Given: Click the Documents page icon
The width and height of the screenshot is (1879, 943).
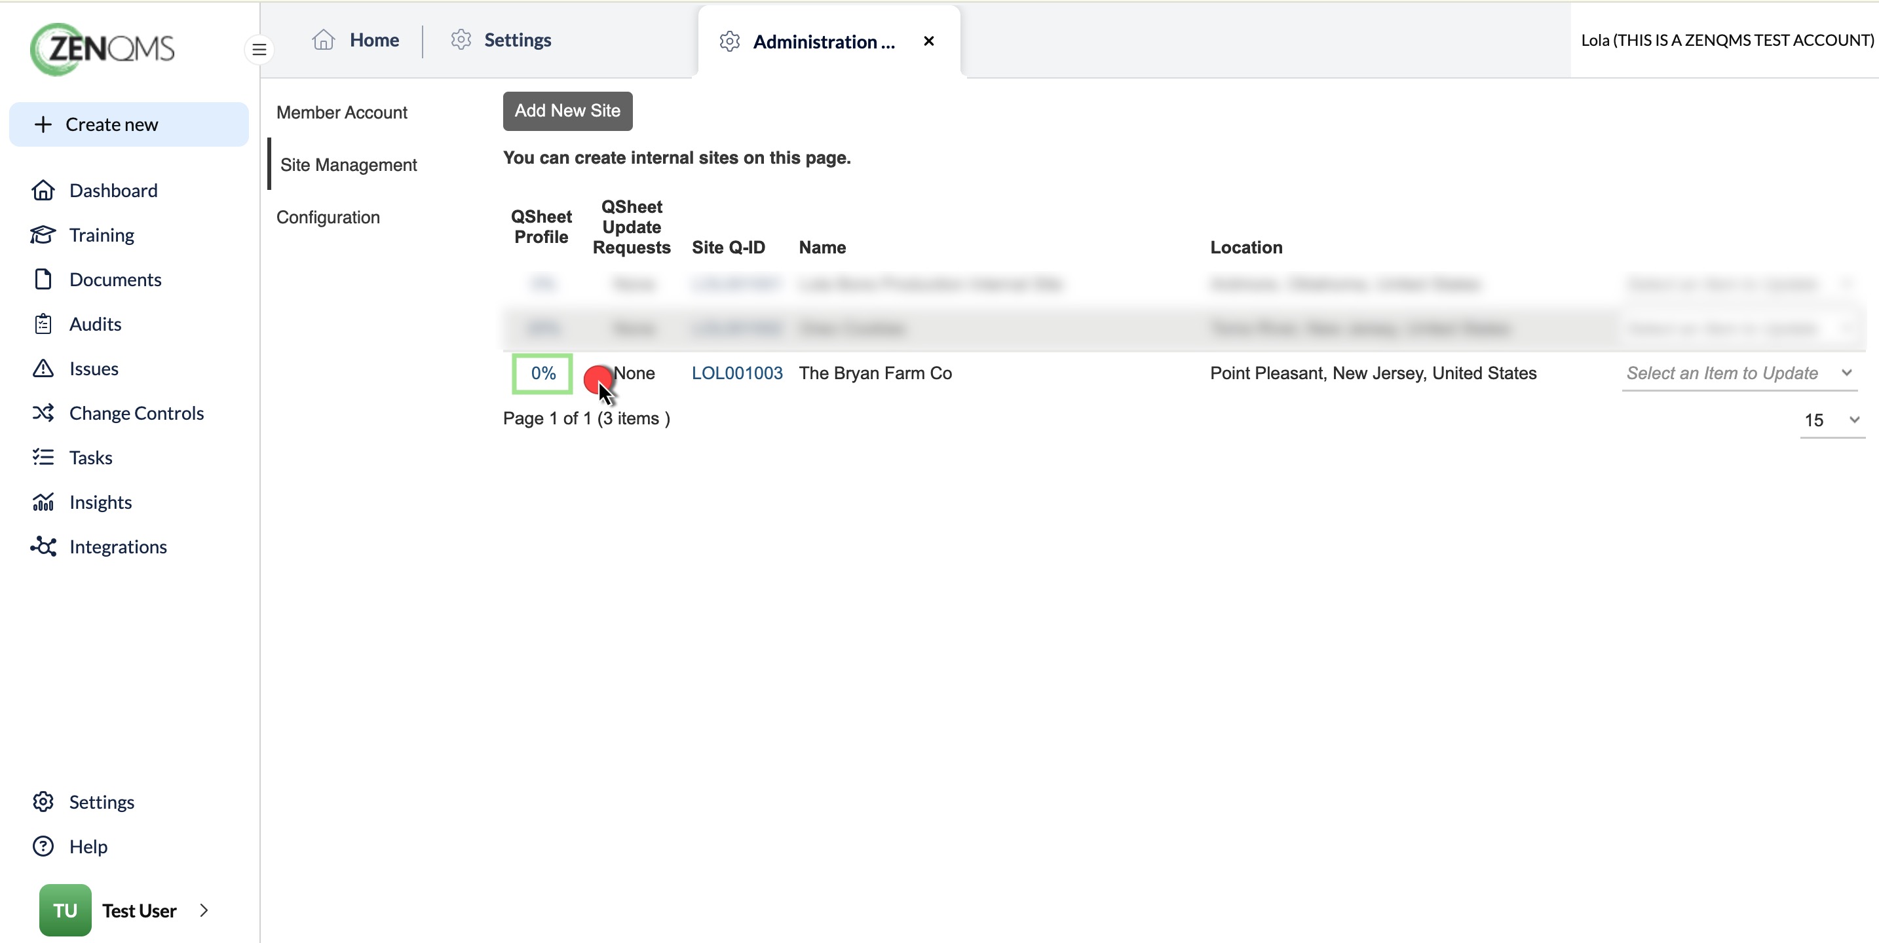Looking at the screenshot, I should (x=43, y=280).
